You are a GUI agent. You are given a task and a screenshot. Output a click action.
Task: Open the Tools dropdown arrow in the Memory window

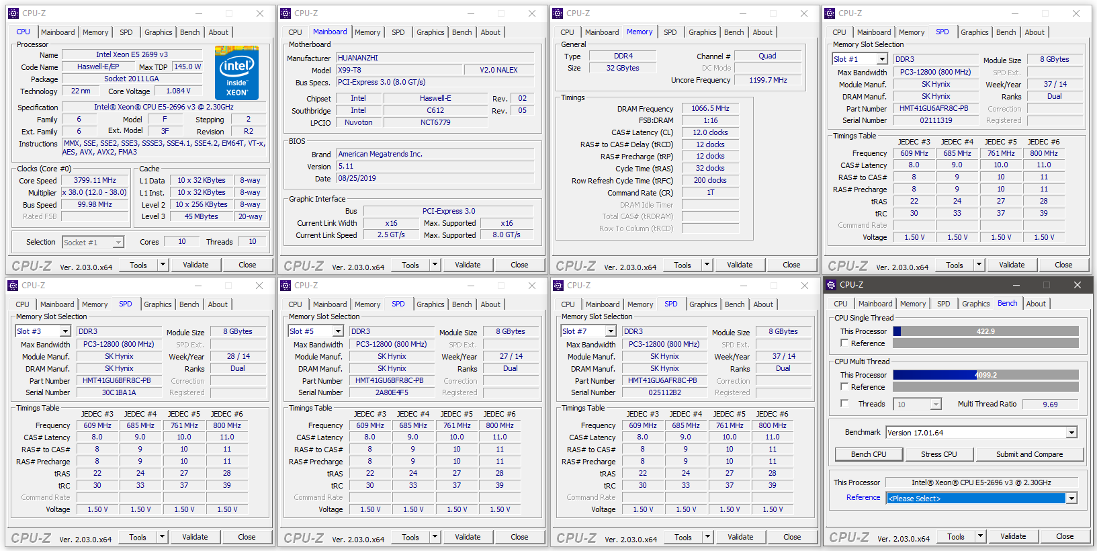(707, 265)
